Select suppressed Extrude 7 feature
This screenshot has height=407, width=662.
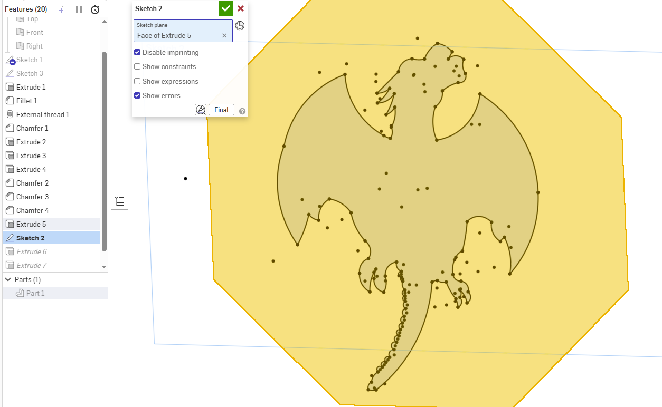[x=32, y=265]
